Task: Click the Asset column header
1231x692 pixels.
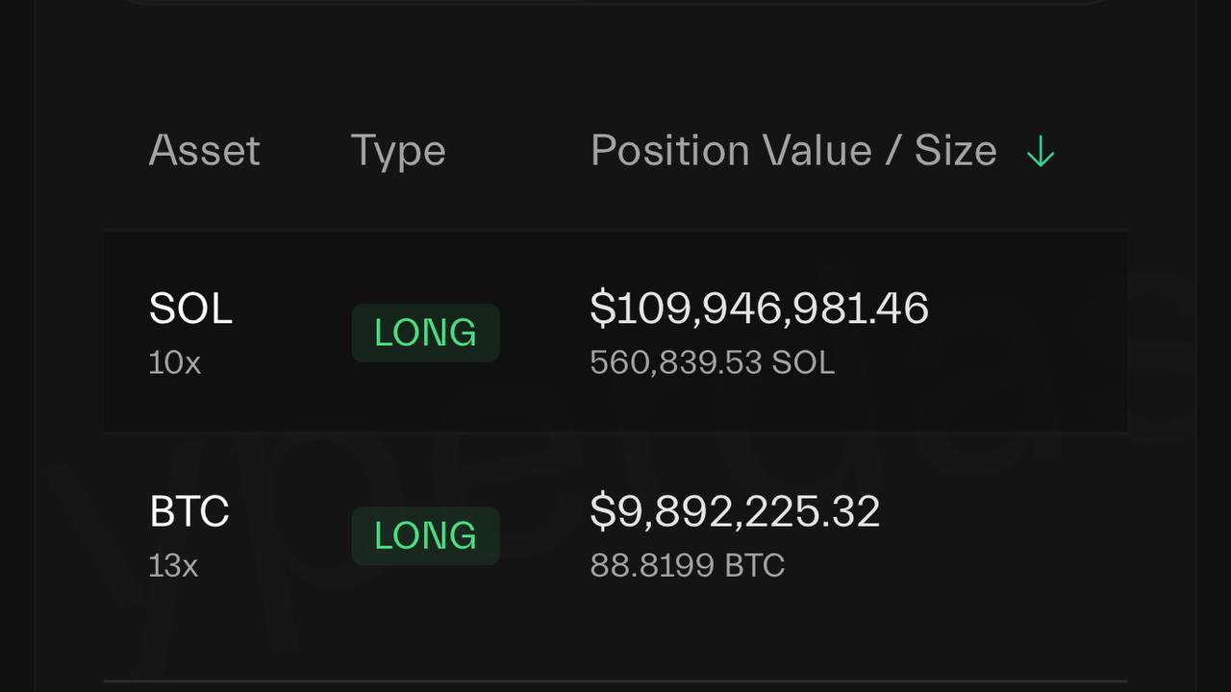Action: click(204, 151)
